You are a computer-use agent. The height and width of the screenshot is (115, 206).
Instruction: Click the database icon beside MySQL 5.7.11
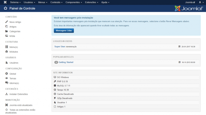coord(55,86)
